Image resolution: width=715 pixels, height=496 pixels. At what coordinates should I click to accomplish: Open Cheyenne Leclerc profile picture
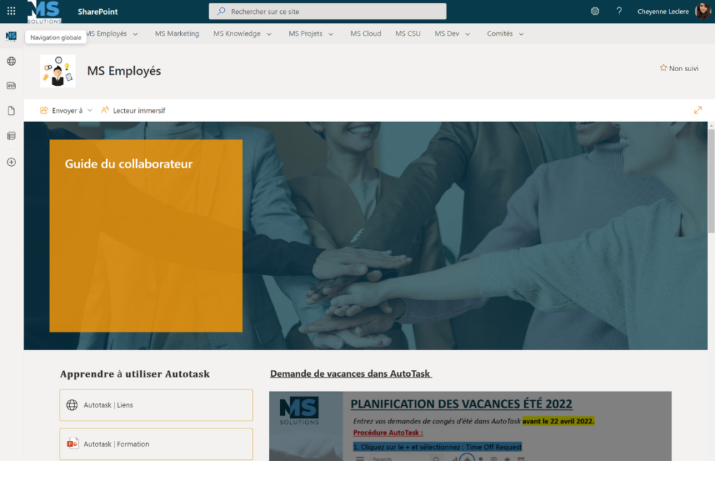pyautogui.click(x=702, y=11)
